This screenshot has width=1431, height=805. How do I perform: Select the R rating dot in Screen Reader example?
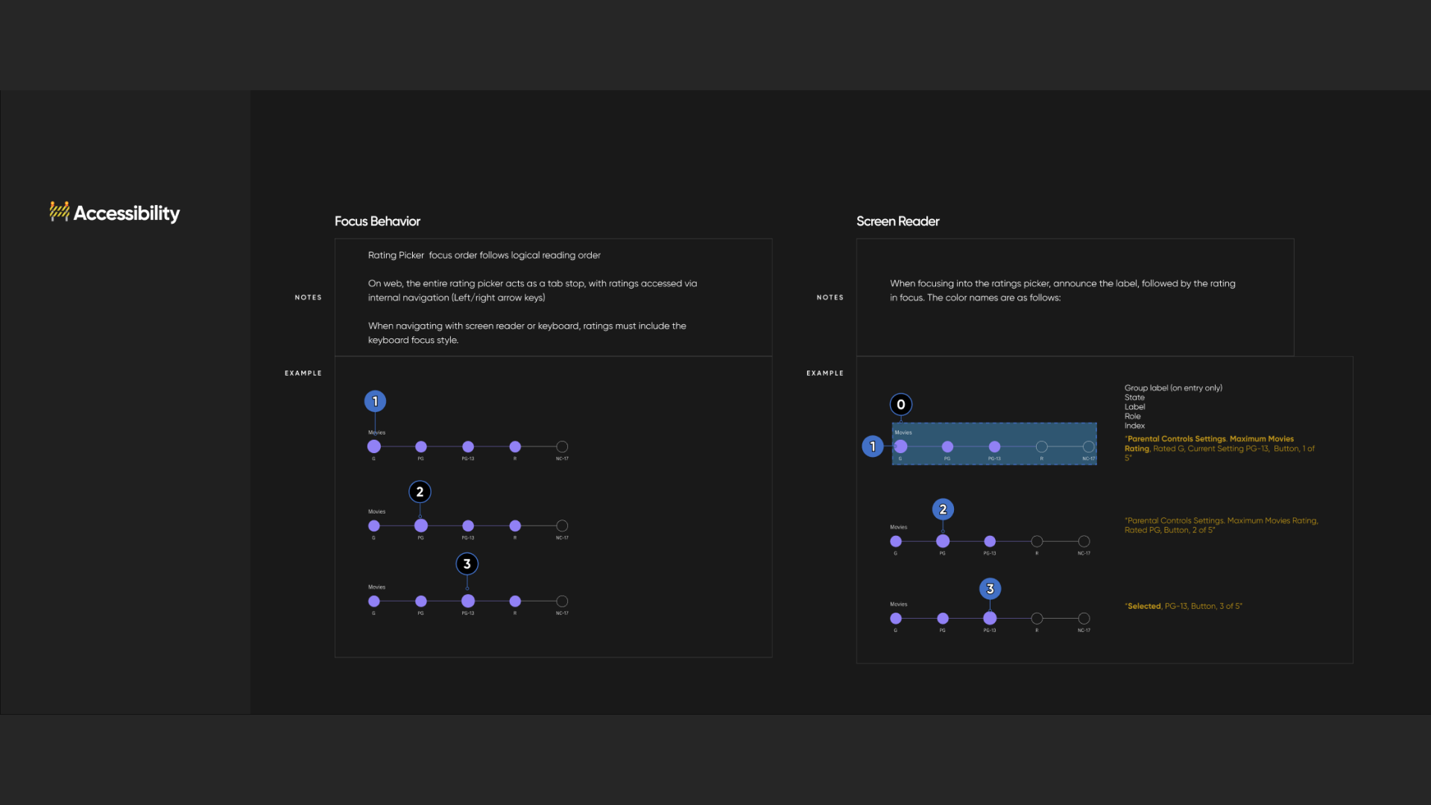[1037, 543]
